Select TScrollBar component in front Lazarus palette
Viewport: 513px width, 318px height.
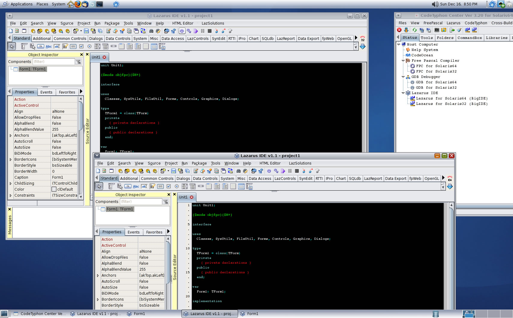(201, 186)
